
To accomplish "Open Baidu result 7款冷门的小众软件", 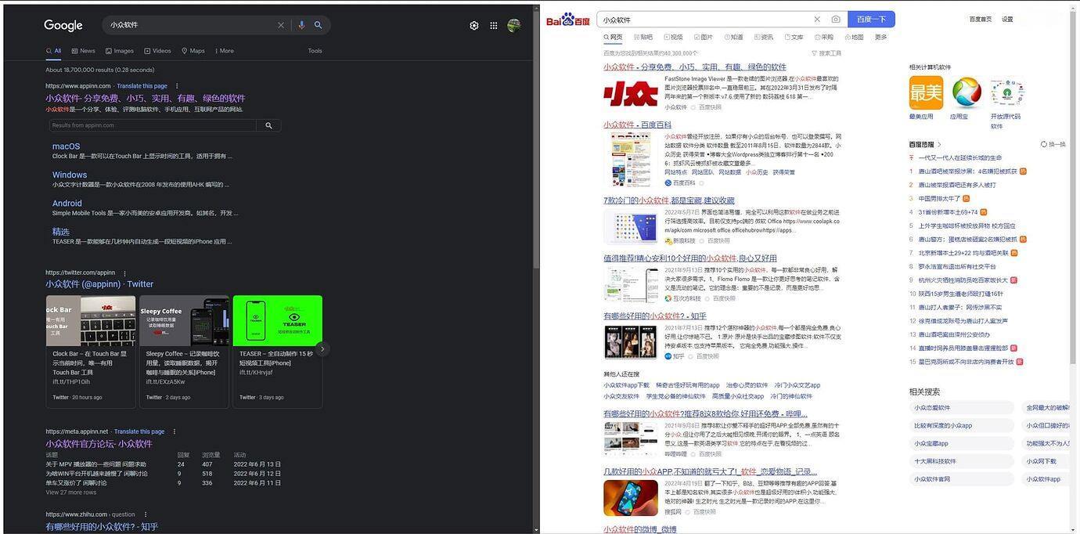I will (x=669, y=200).
